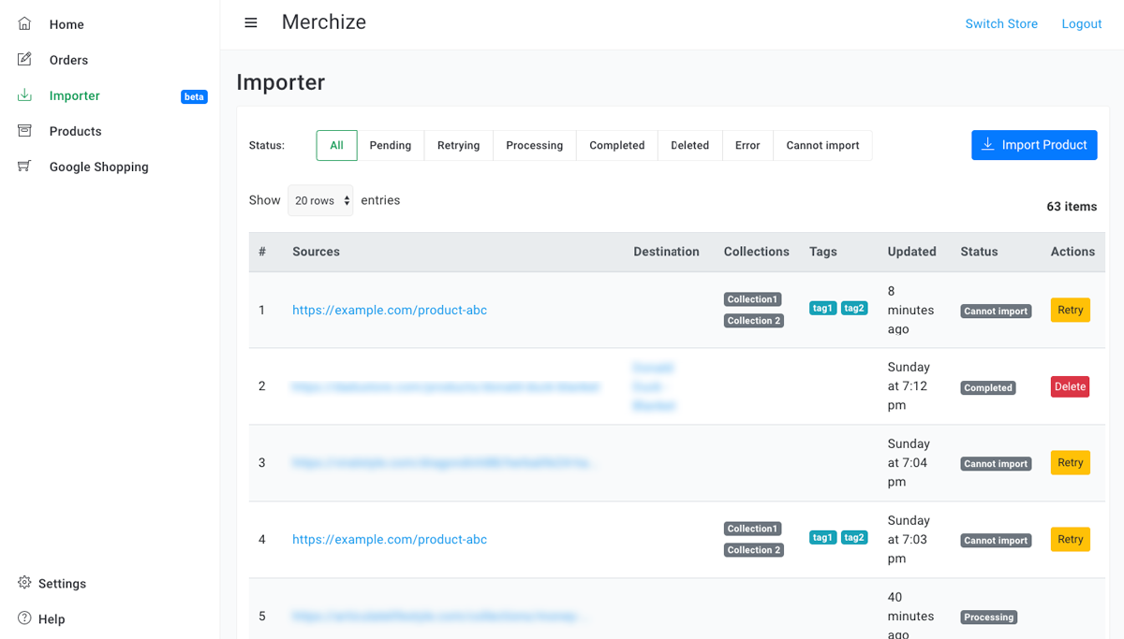
Task: Click tag2 badge in row 4
Action: [x=854, y=537]
